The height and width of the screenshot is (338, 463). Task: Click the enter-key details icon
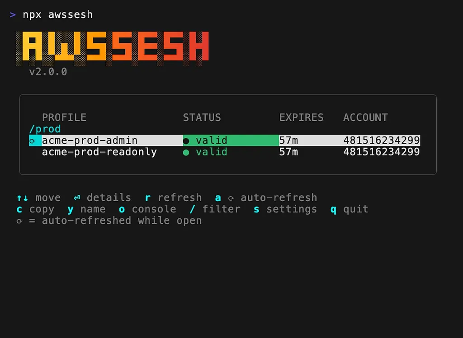pos(77,198)
